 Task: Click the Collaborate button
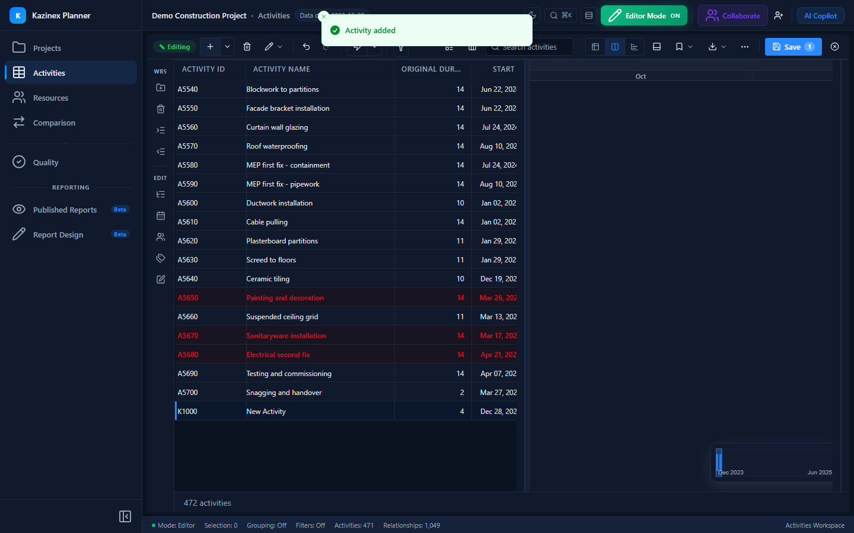click(x=732, y=15)
